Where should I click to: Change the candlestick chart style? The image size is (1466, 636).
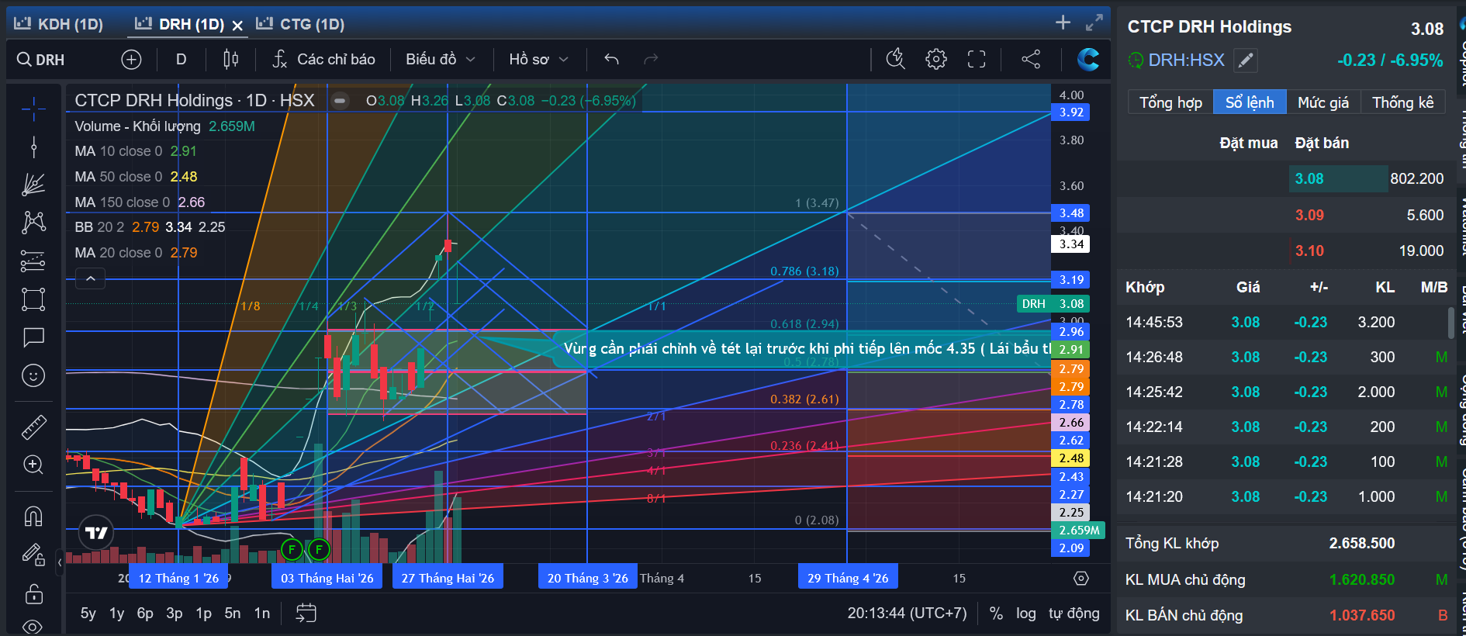pos(230,60)
